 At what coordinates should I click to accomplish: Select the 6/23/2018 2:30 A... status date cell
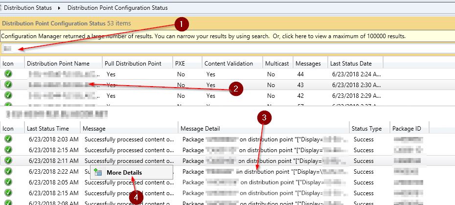pyautogui.click(x=357, y=85)
